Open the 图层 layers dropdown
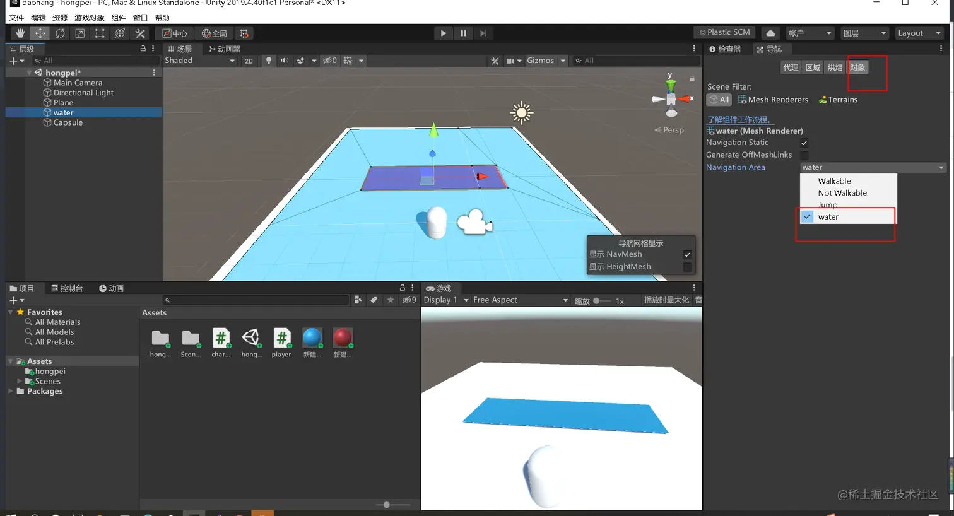The height and width of the screenshot is (516, 954). [864, 33]
